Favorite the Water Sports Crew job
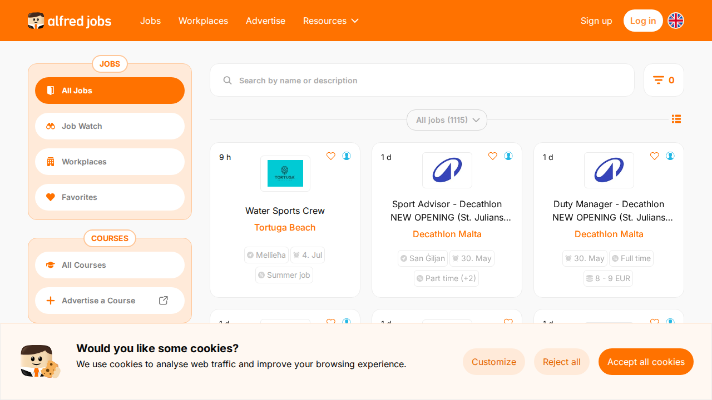712x400 pixels. click(331, 156)
